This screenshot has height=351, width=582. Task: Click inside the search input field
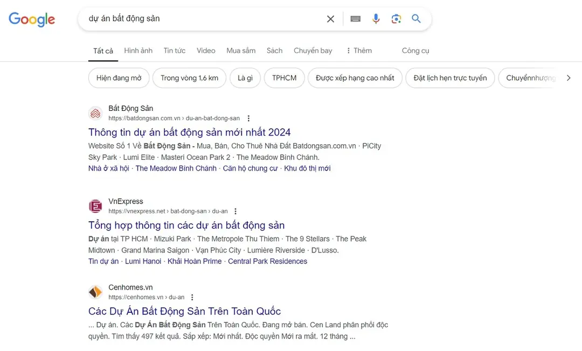pyautogui.click(x=205, y=18)
